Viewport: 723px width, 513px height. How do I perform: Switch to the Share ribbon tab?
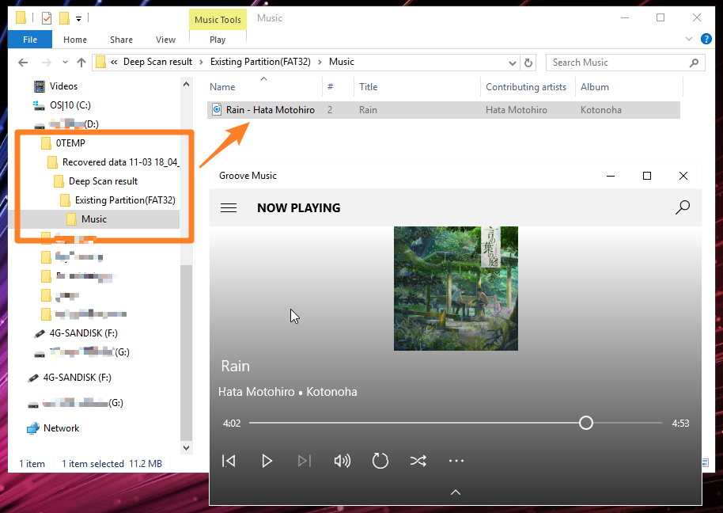121,40
